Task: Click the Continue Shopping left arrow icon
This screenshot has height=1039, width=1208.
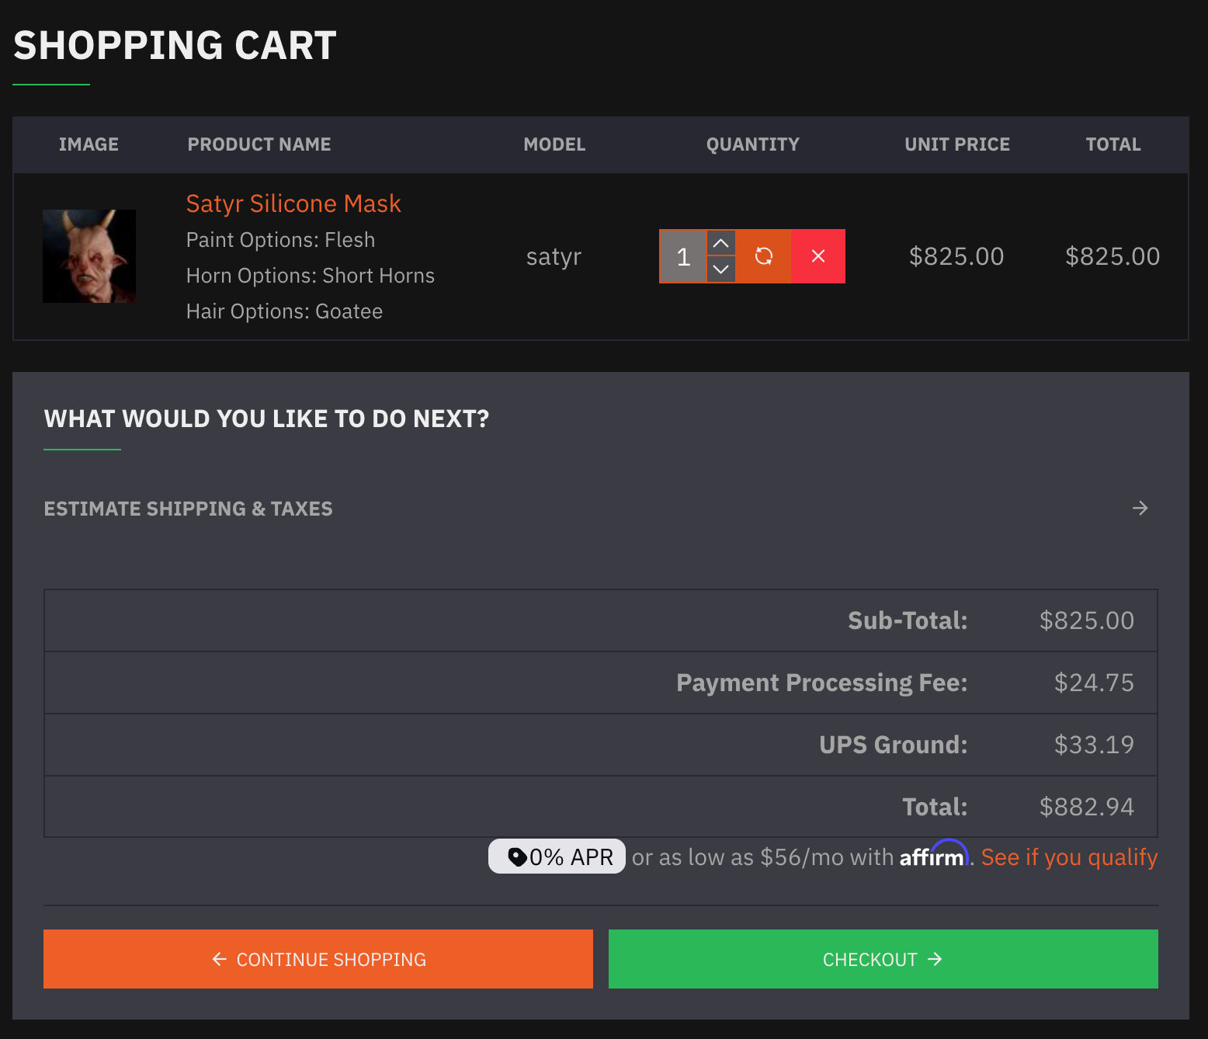Action: (x=220, y=959)
